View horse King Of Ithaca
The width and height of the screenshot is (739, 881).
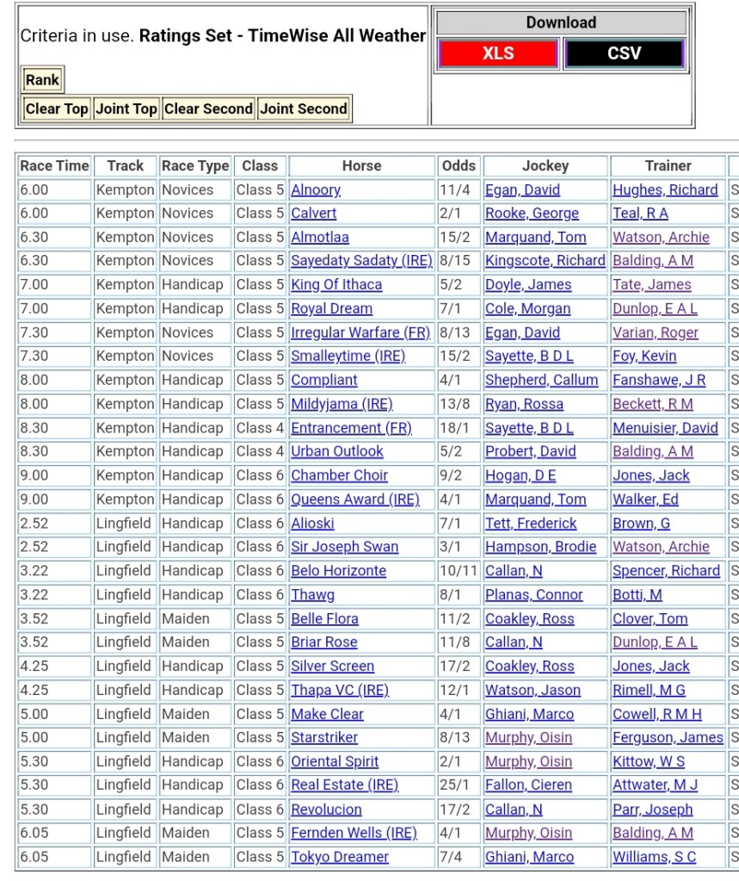click(336, 284)
